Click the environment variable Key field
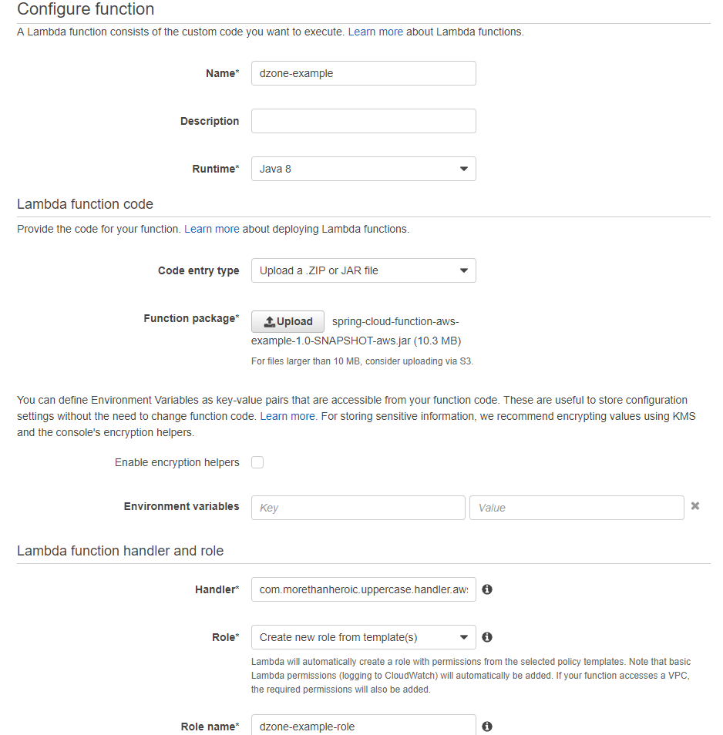This screenshot has height=735, width=723. 358,508
